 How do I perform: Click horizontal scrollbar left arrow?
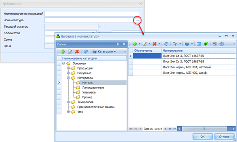pos(179,129)
